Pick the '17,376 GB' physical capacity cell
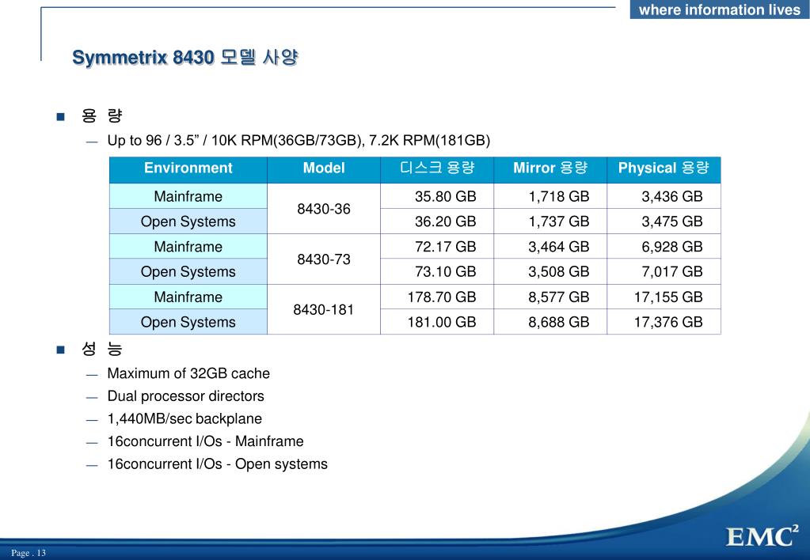This screenshot has width=810, height=560. coord(664,322)
